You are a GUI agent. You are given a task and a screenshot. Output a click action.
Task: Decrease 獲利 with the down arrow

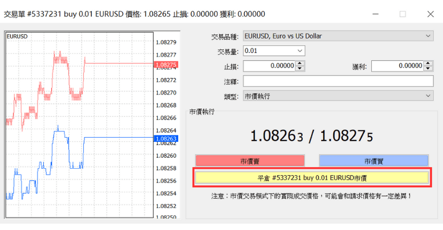[x=428, y=69]
